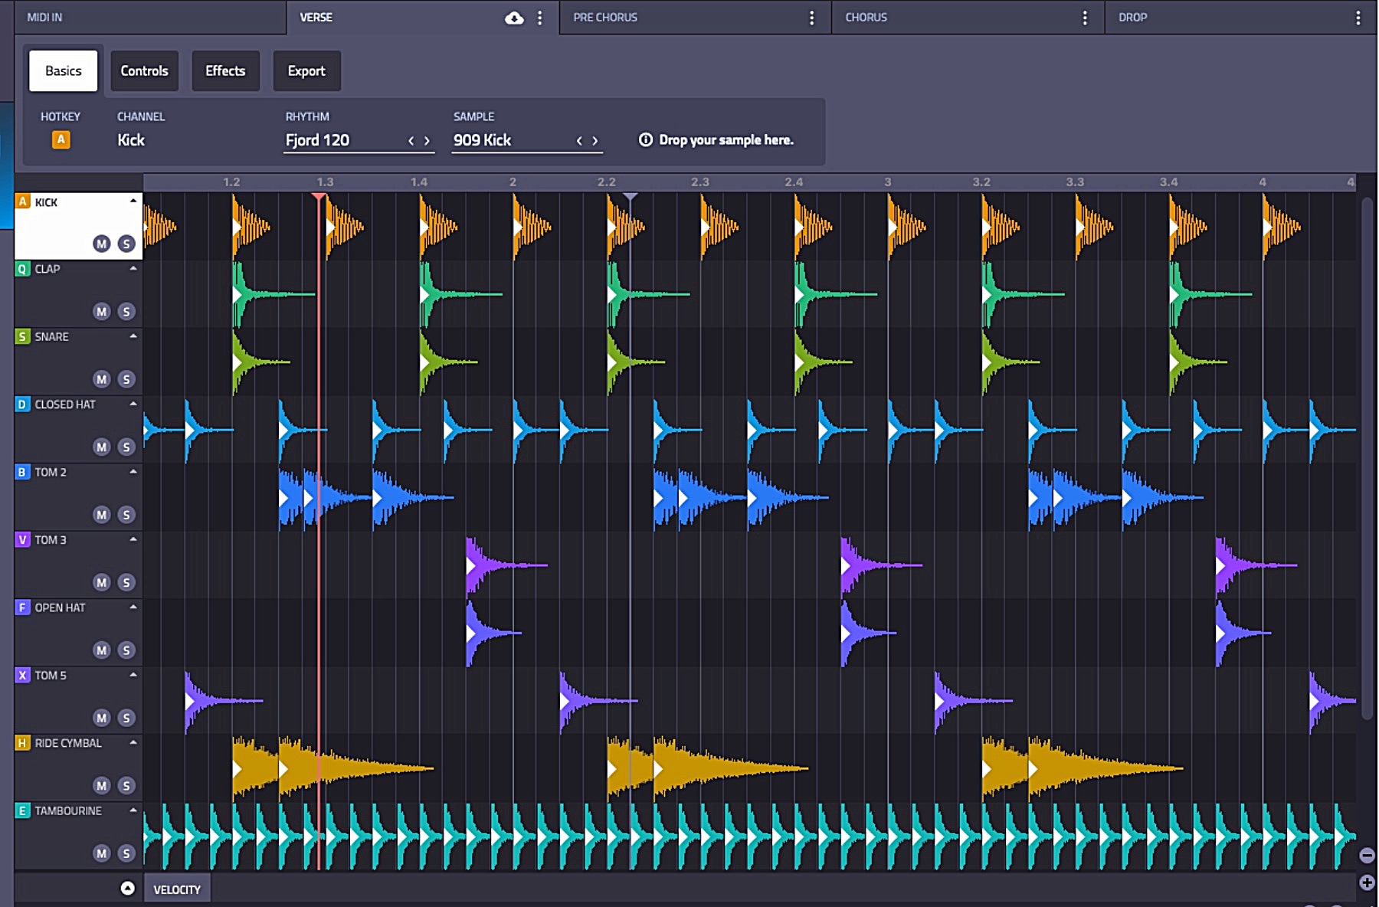Open CHORUS three-dot options menu
The image size is (1379, 907).
pos(1085,18)
